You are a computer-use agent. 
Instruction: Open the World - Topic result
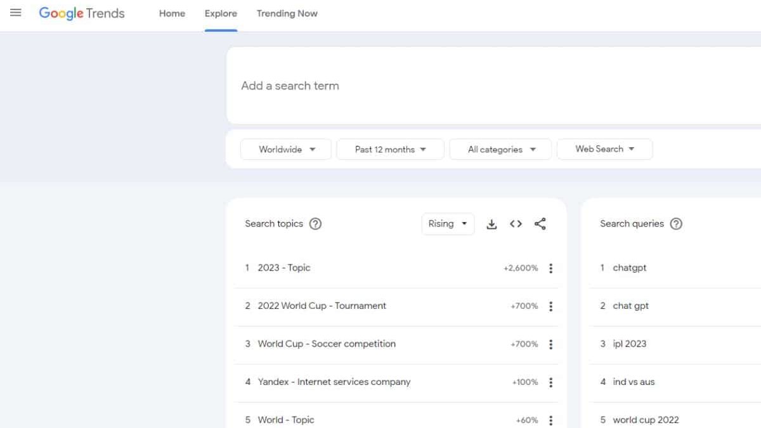tap(286, 420)
